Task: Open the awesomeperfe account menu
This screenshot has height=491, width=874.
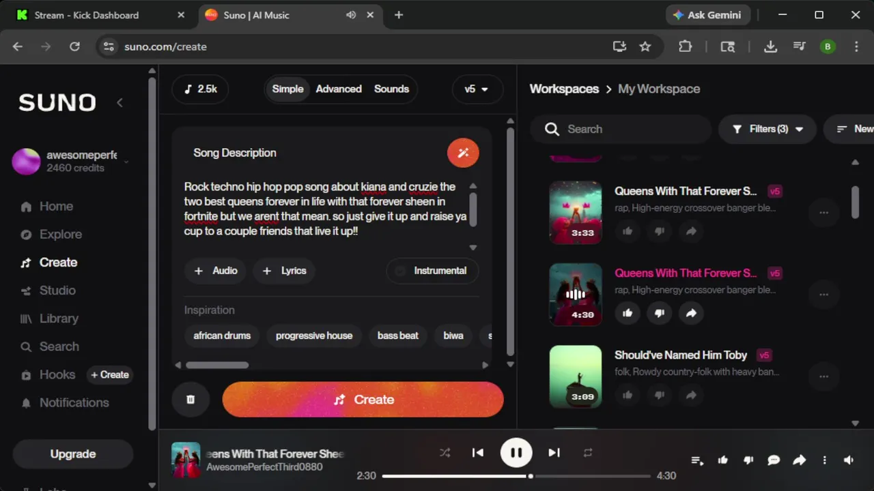Action: pos(72,161)
